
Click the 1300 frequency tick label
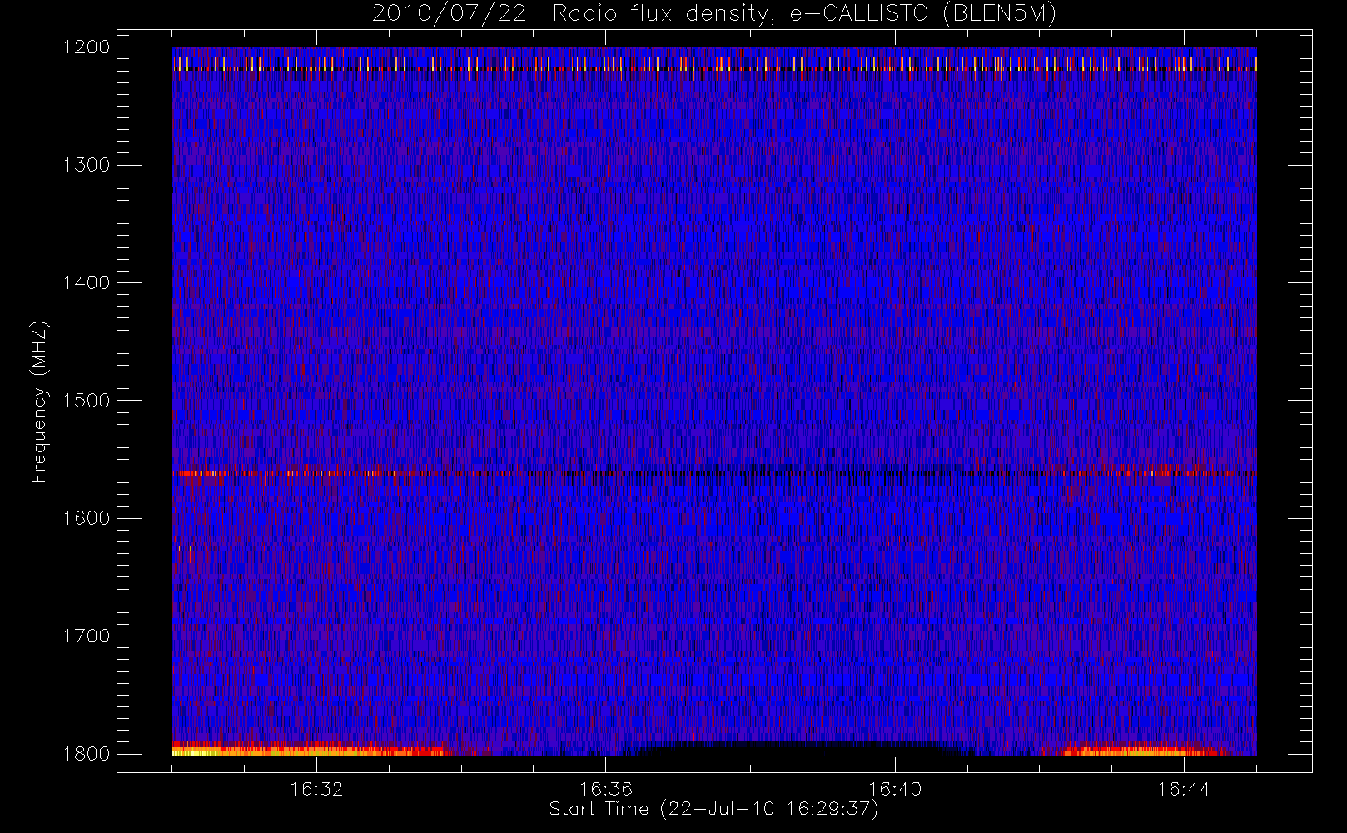coord(87,165)
